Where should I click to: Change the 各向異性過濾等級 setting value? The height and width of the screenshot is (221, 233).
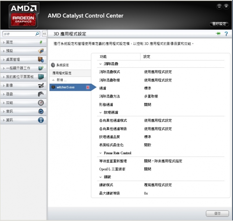[158, 129]
